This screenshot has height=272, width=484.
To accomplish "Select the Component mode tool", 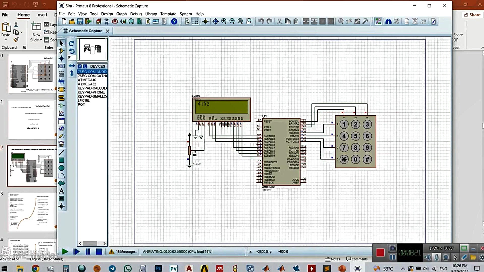I will [x=61, y=51].
